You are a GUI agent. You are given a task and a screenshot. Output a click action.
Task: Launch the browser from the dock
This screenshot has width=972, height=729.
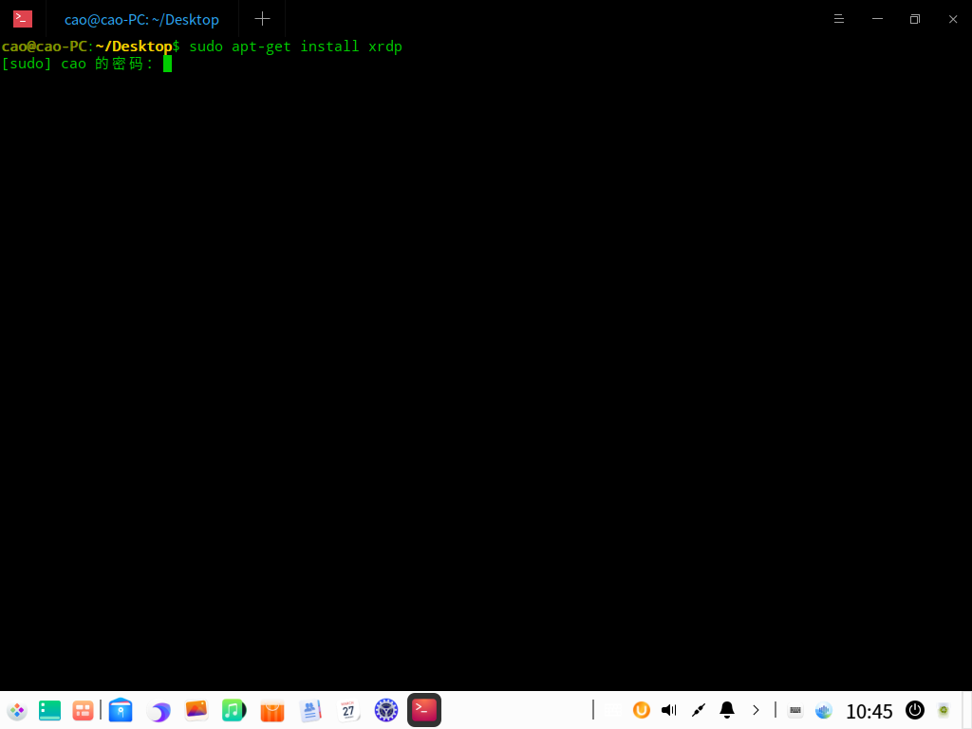pos(159,711)
